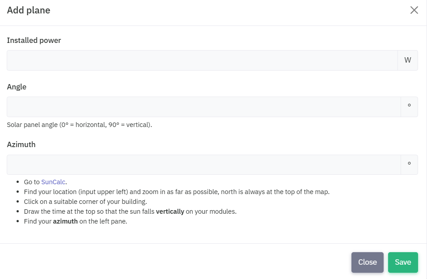Focus the Installed power input field
427x279 pixels.
pos(203,60)
